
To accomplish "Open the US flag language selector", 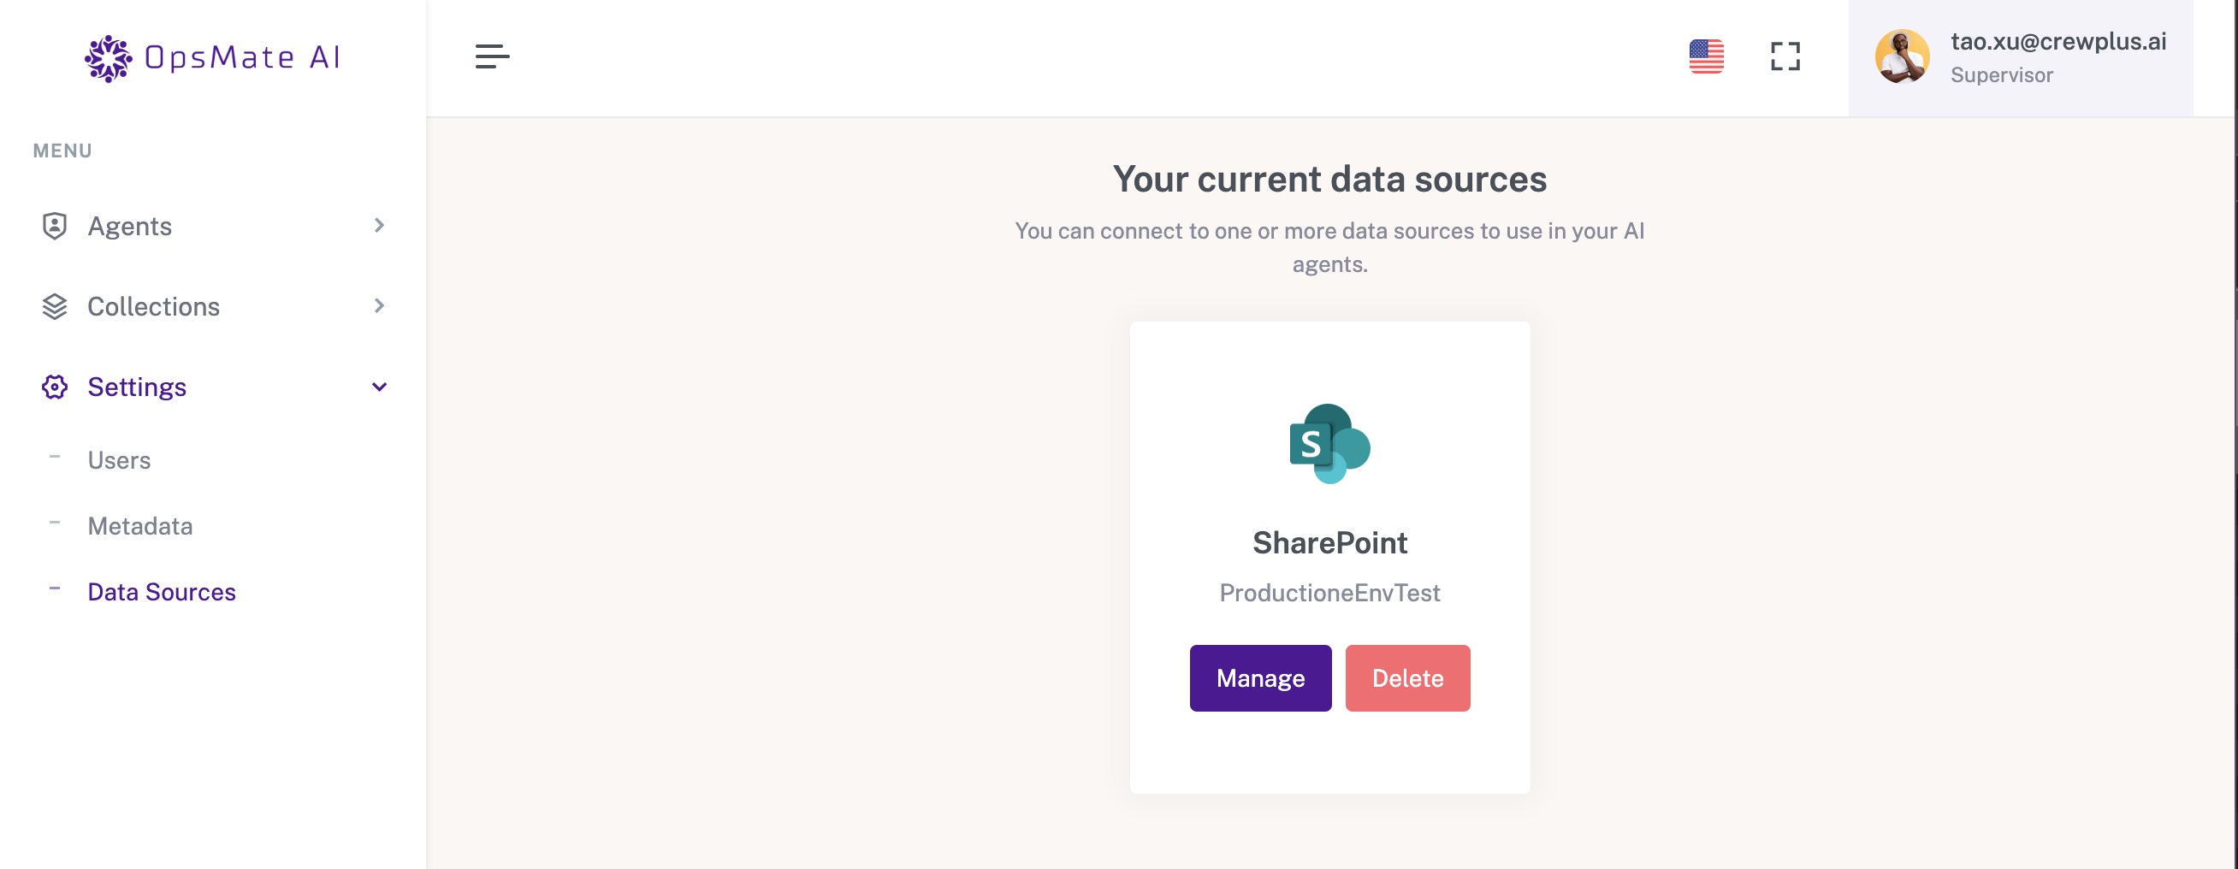I will click(x=1705, y=57).
